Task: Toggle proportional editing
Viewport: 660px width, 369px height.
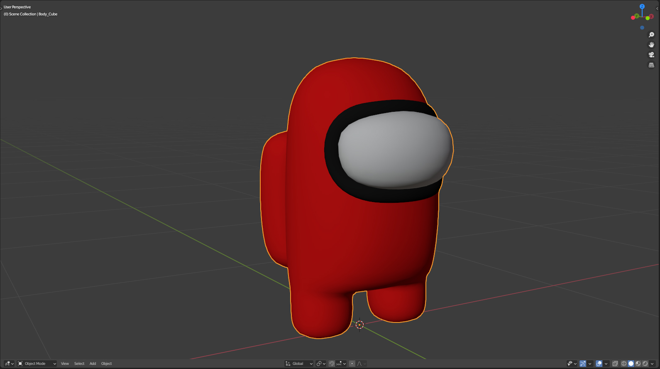Action: pyautogui.click(x=352, y=364)
